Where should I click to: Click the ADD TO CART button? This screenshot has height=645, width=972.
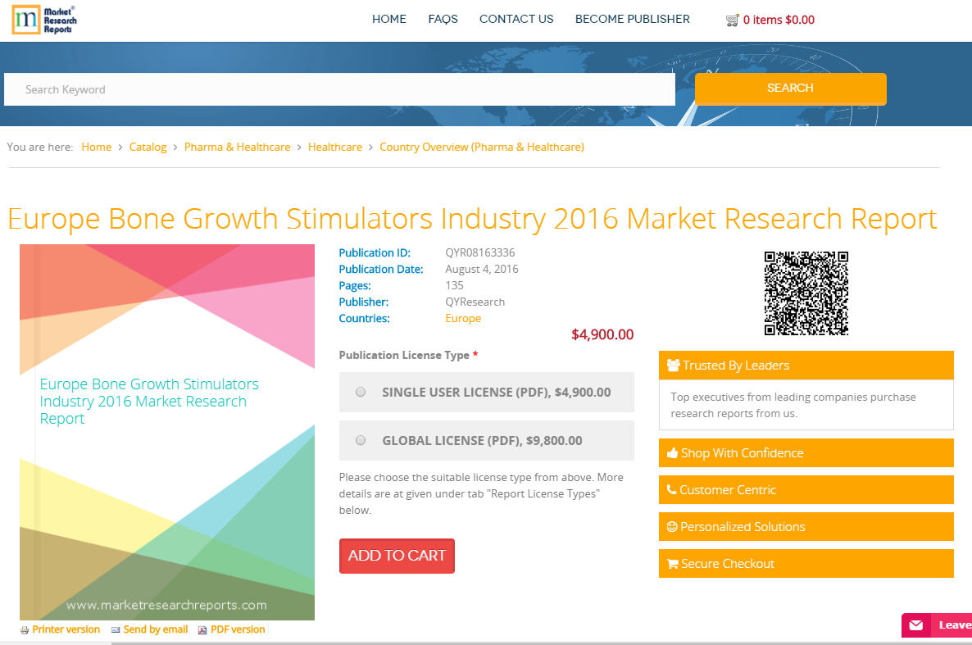click(397, 556)
